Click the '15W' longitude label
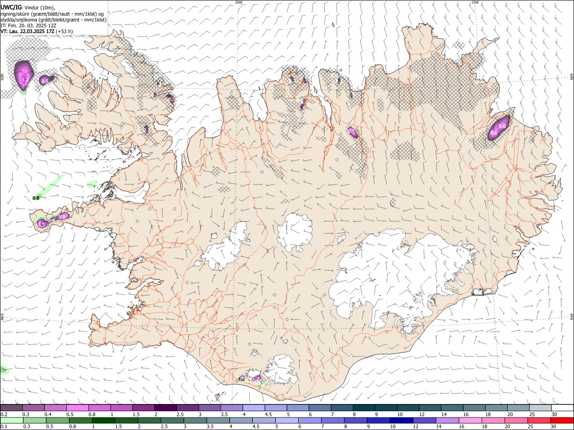Viewport: 574px width, 430px height. (474, 2)
